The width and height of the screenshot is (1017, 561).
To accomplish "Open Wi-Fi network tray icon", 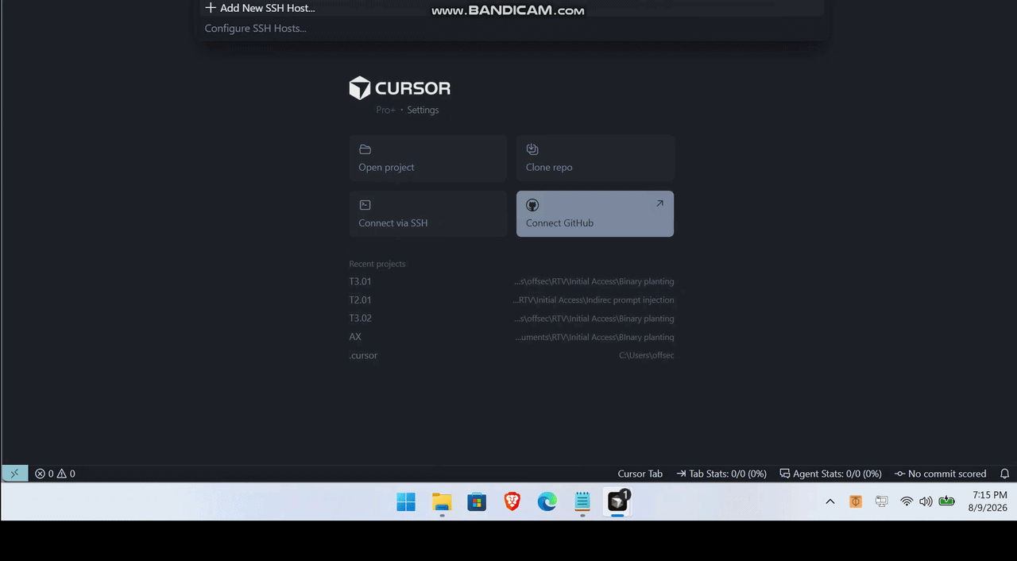I will (907, 501).
